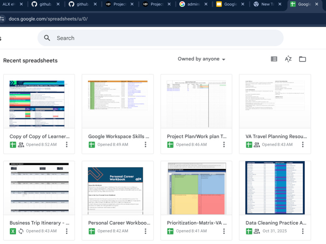
Task: Open Project Plan/Work plan spreadsheet title
Action: (197, 136)
